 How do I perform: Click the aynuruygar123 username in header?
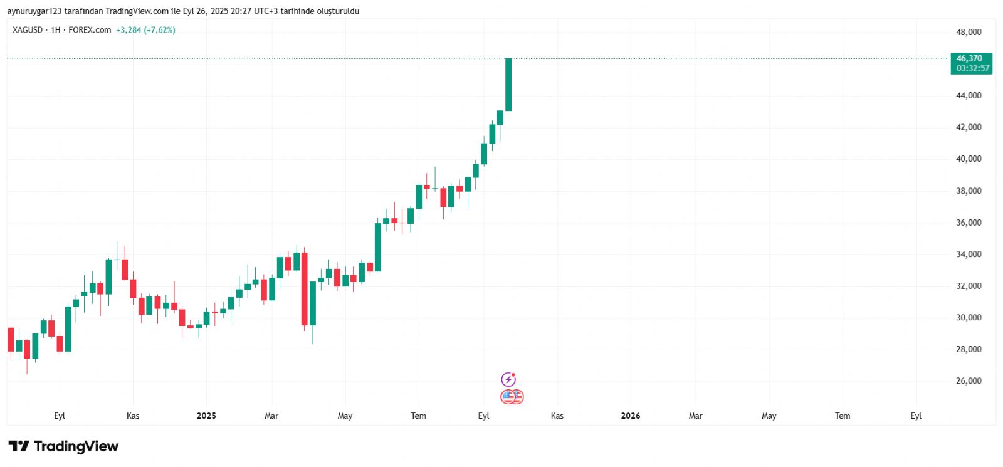(34, 11)
